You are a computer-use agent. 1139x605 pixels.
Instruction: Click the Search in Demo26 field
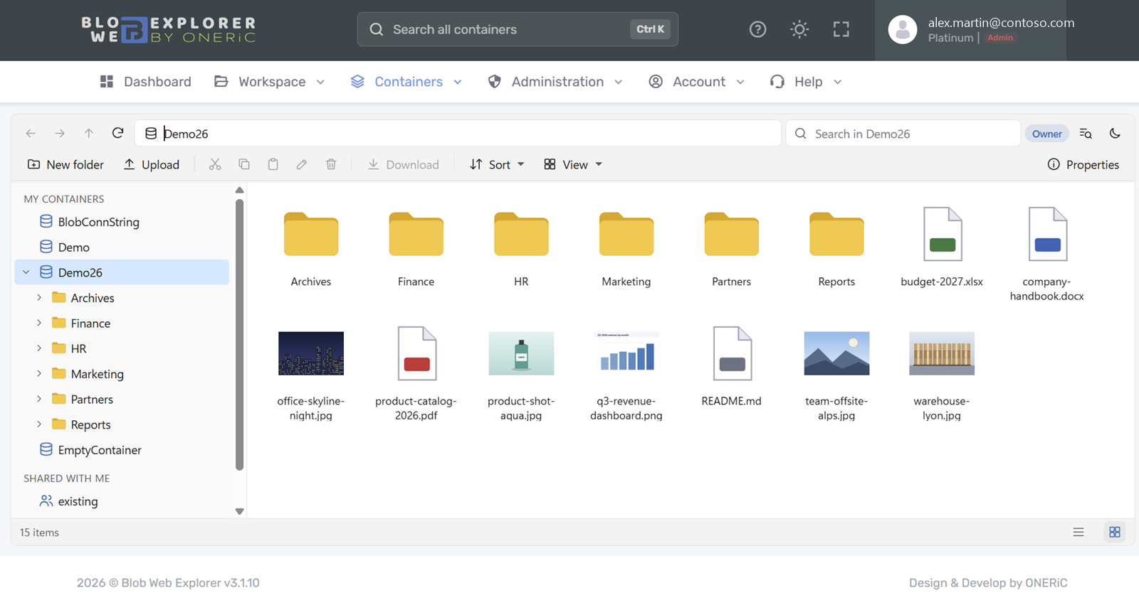click(x=903, y=133)
